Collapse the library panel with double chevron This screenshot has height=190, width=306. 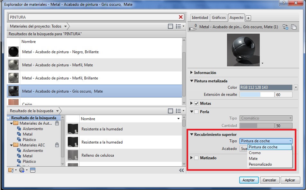(x=181, y=170)
